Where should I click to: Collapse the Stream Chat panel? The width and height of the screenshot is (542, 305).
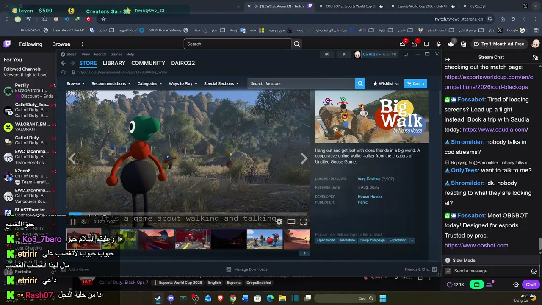[x=448, y=60]
